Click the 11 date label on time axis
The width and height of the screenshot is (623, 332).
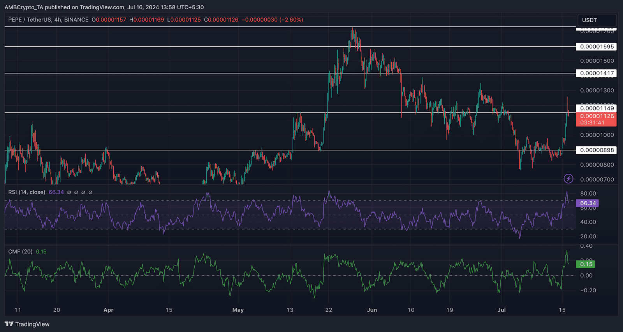tap(18, 310)
